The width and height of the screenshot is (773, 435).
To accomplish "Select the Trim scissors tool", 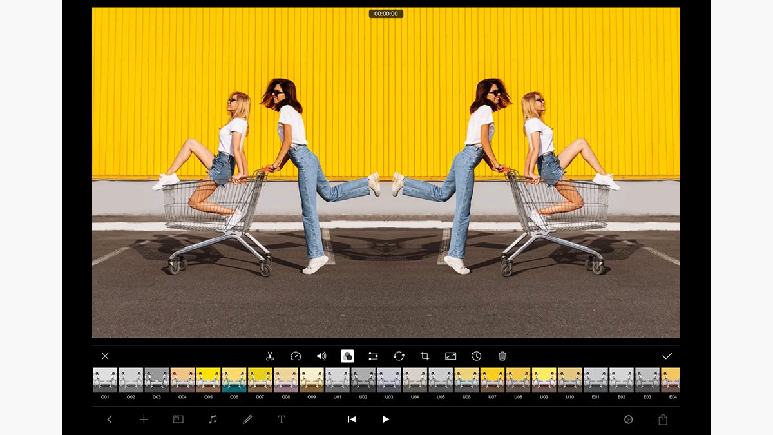I will pyautogui.click(x=271, y=355).
